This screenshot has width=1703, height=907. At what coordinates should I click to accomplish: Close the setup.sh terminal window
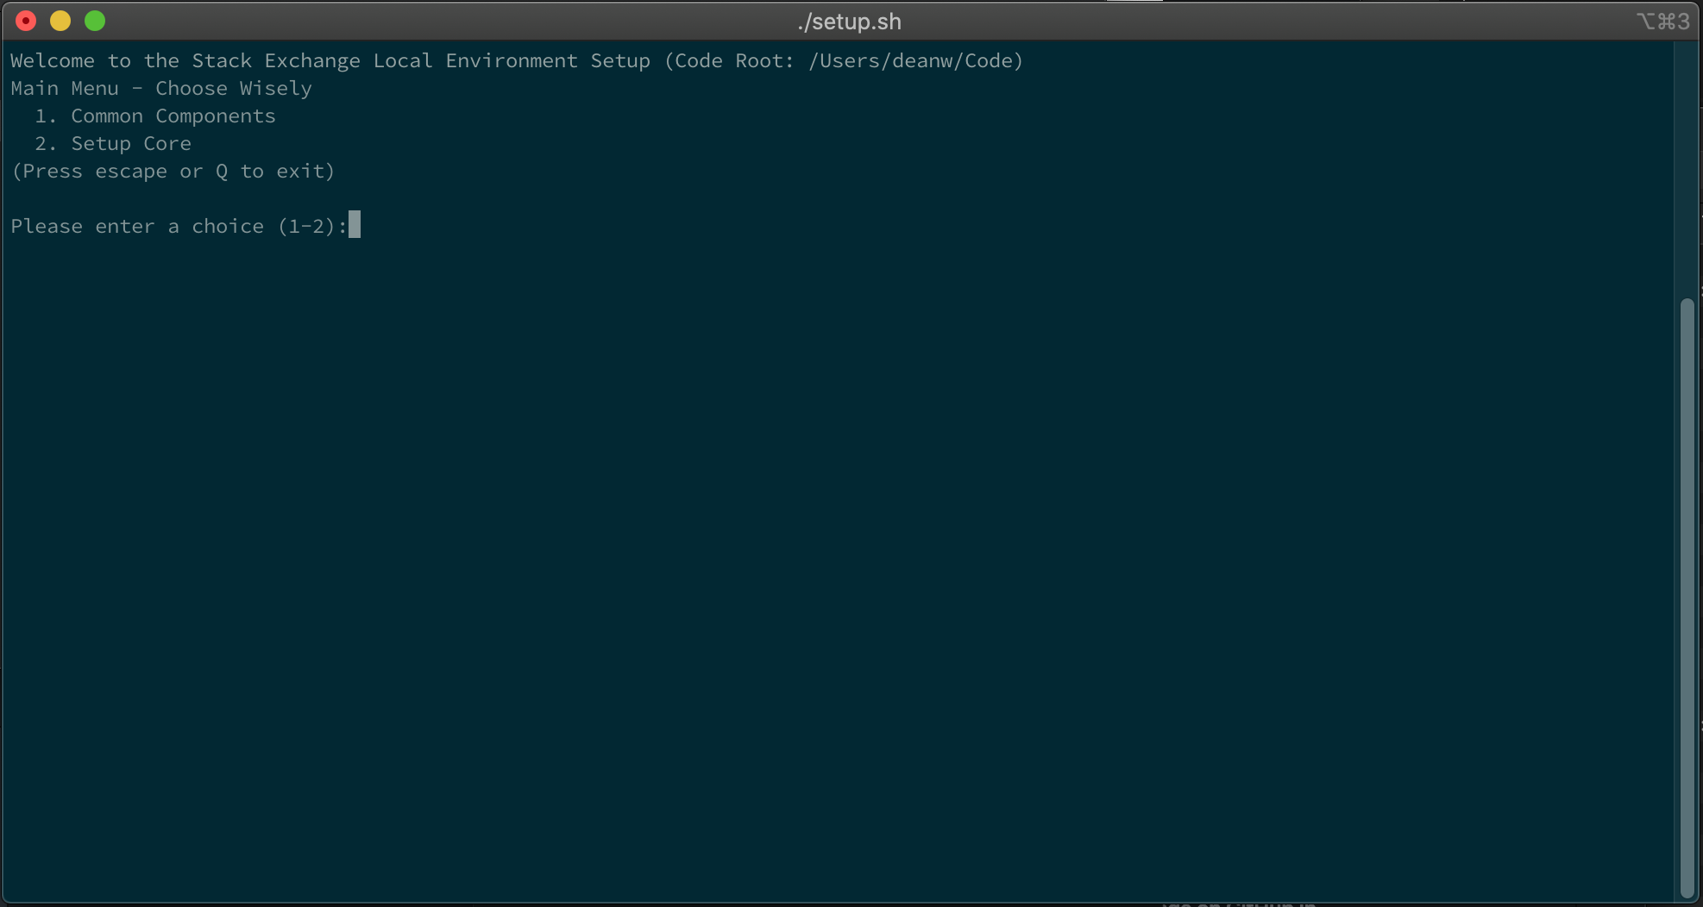pyautogui.click(x=26, y=21)
